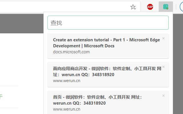Open the browser profile avatar
Viewport: 183px width, 114px height.
tap(180, 7)
